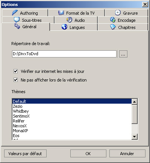Select the Zezio theme
Image resolution: width=150 pixels, height=163 pixels.
pyautogui.click(x=72, y=106)
